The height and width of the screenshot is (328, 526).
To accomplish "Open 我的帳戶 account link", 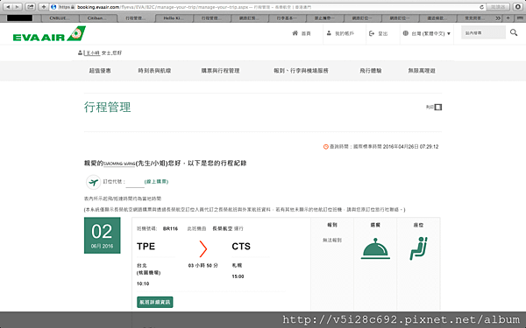I will click(340, 33).
